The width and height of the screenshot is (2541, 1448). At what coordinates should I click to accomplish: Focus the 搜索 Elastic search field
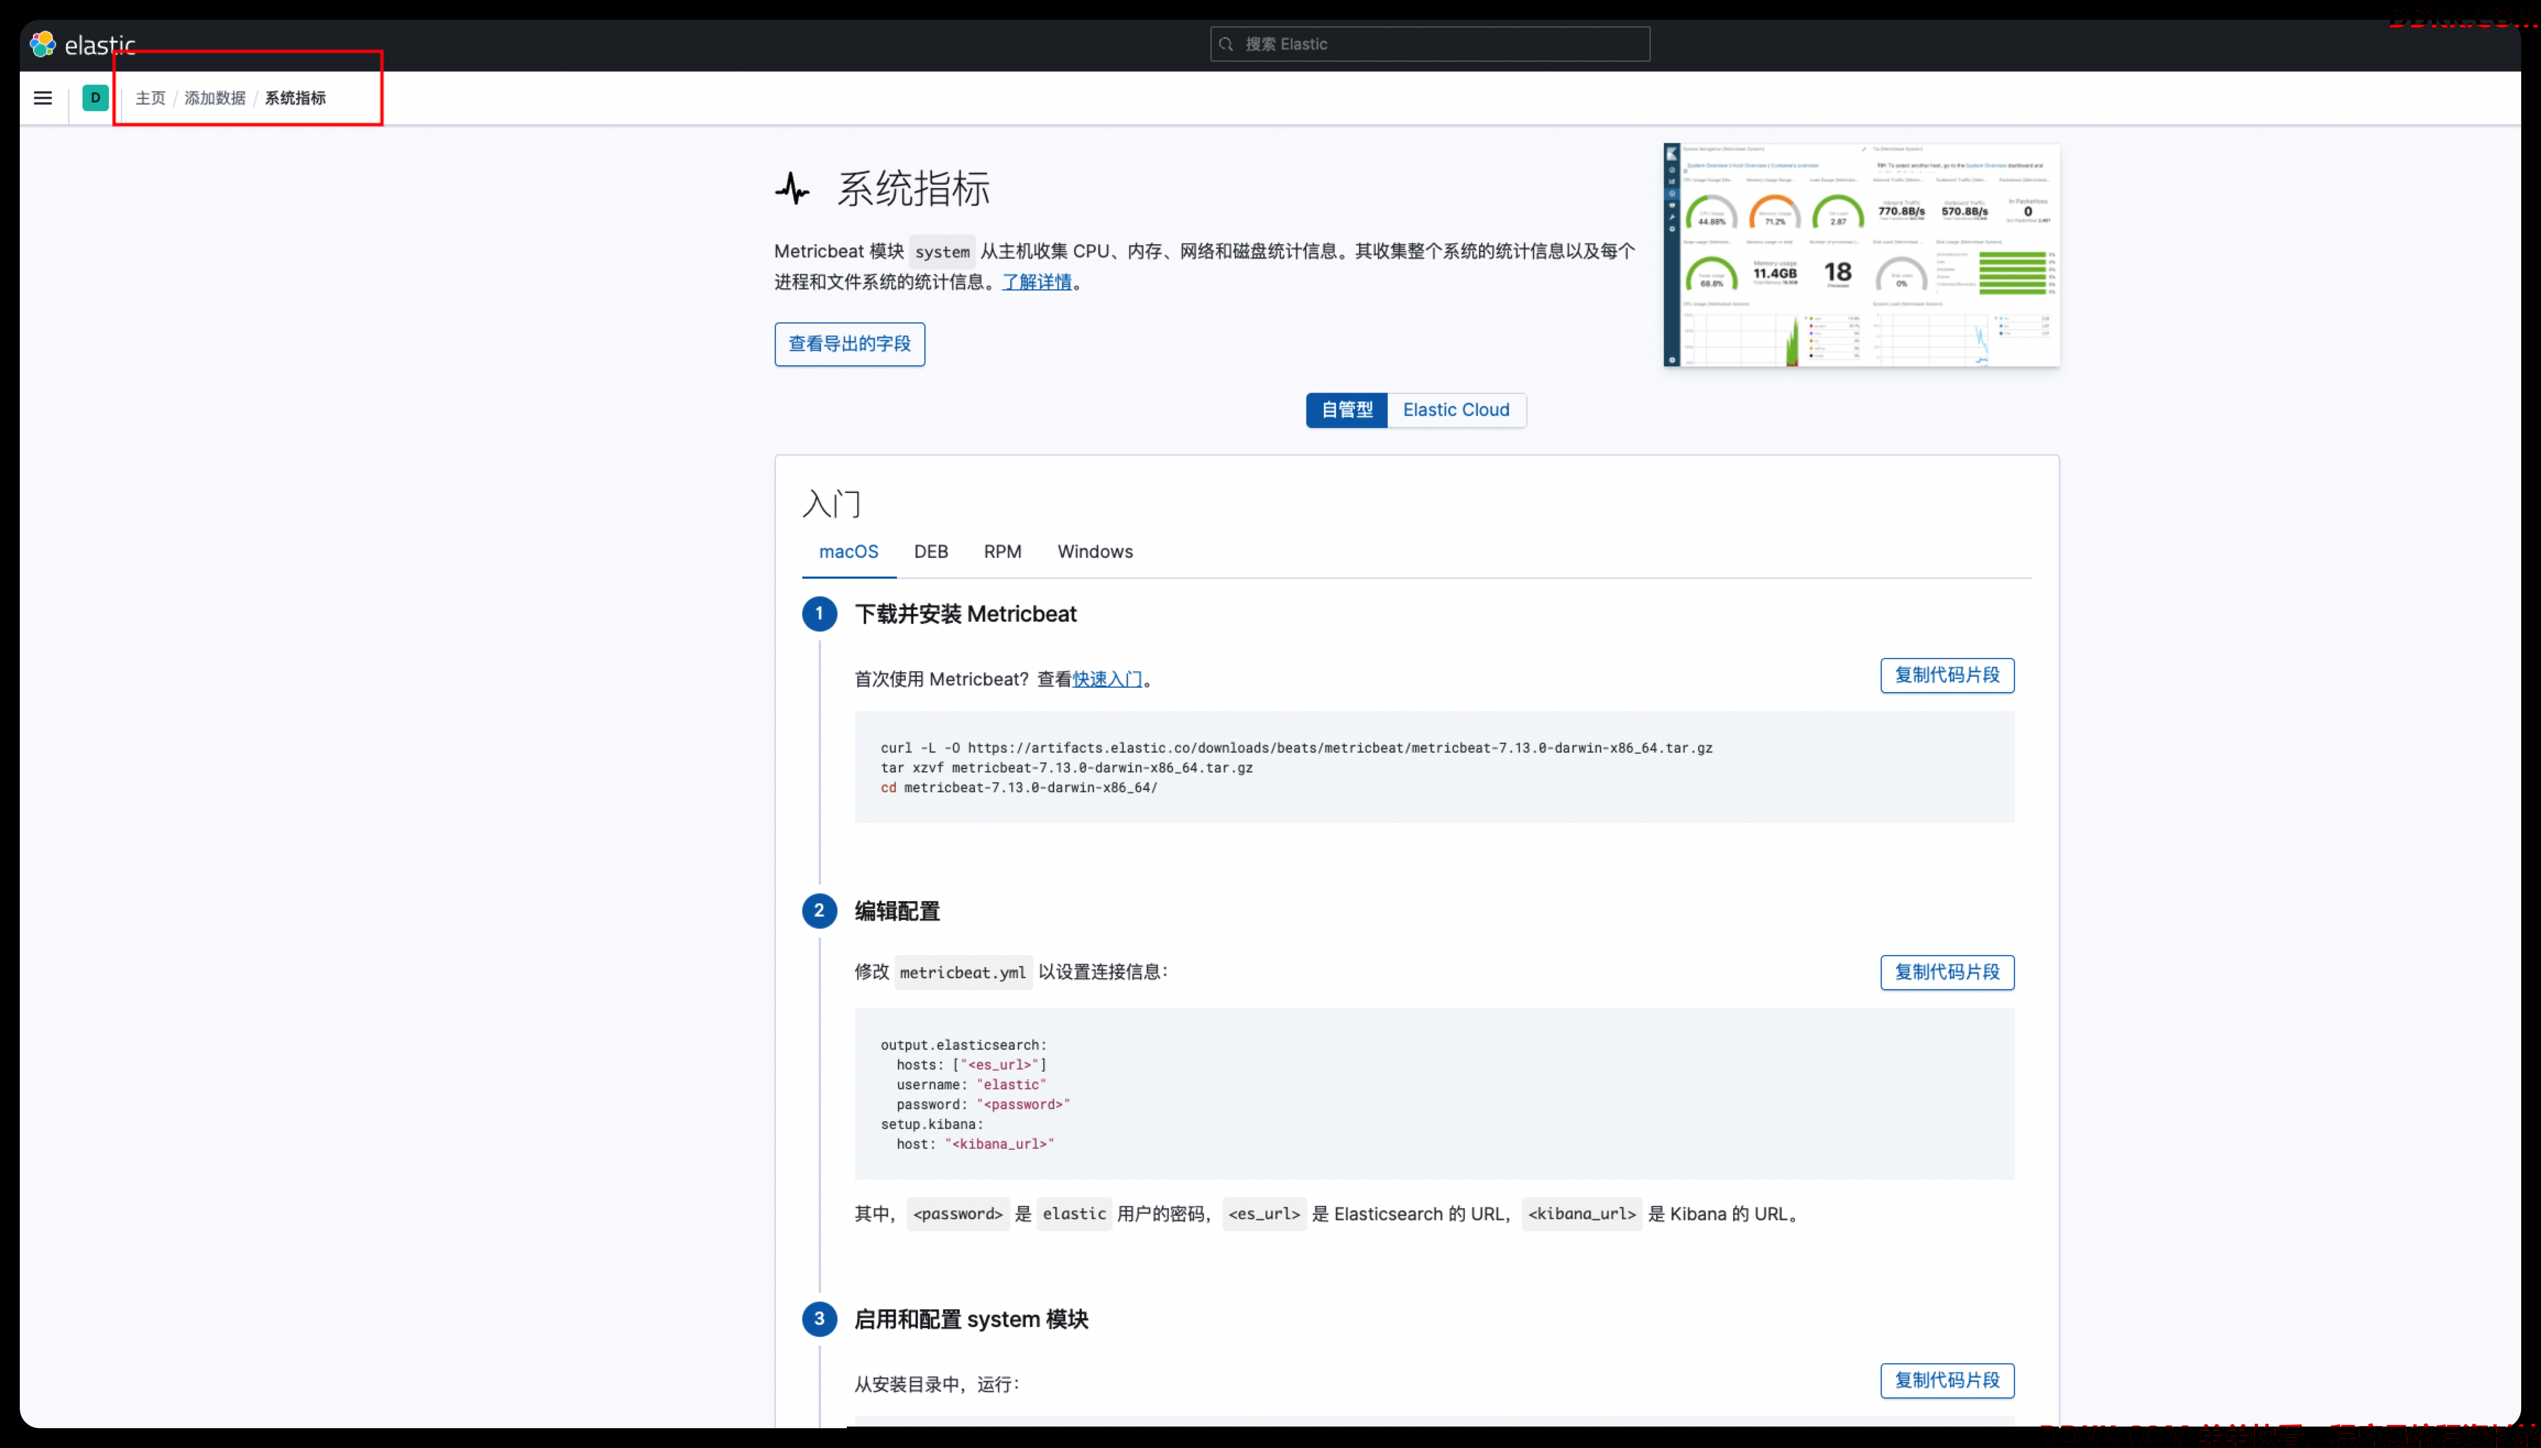[1429, 44]
